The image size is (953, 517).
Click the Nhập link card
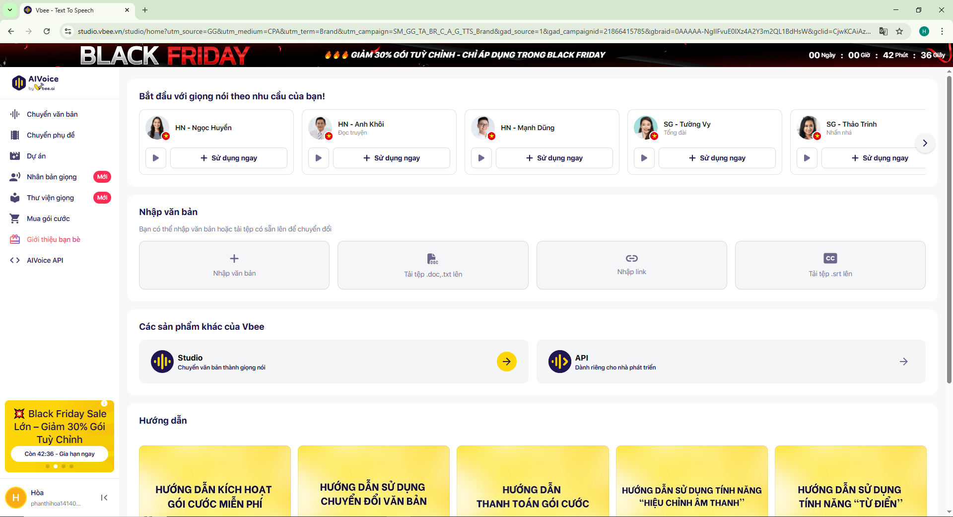632,265
